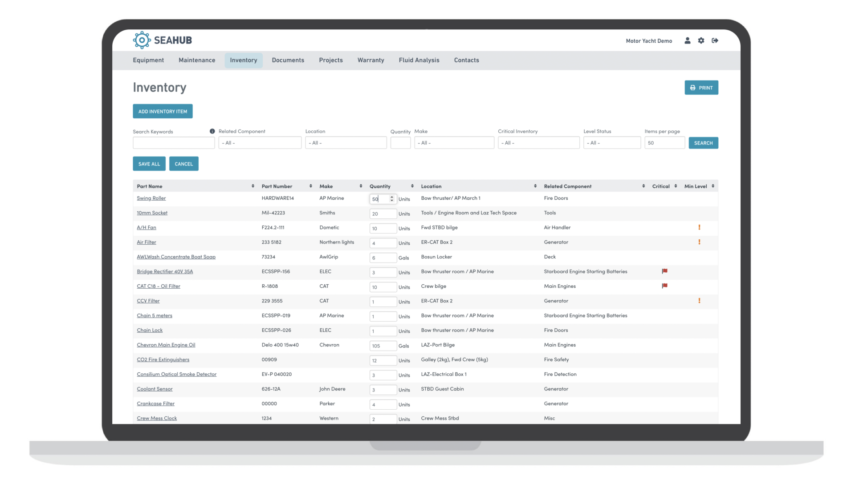Click the critical inventory warning icon for A/H Fan
855x488 pixels.
(x=700, y=227)
